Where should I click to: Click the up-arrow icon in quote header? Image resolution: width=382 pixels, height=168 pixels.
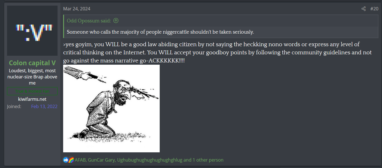(116, 21)
